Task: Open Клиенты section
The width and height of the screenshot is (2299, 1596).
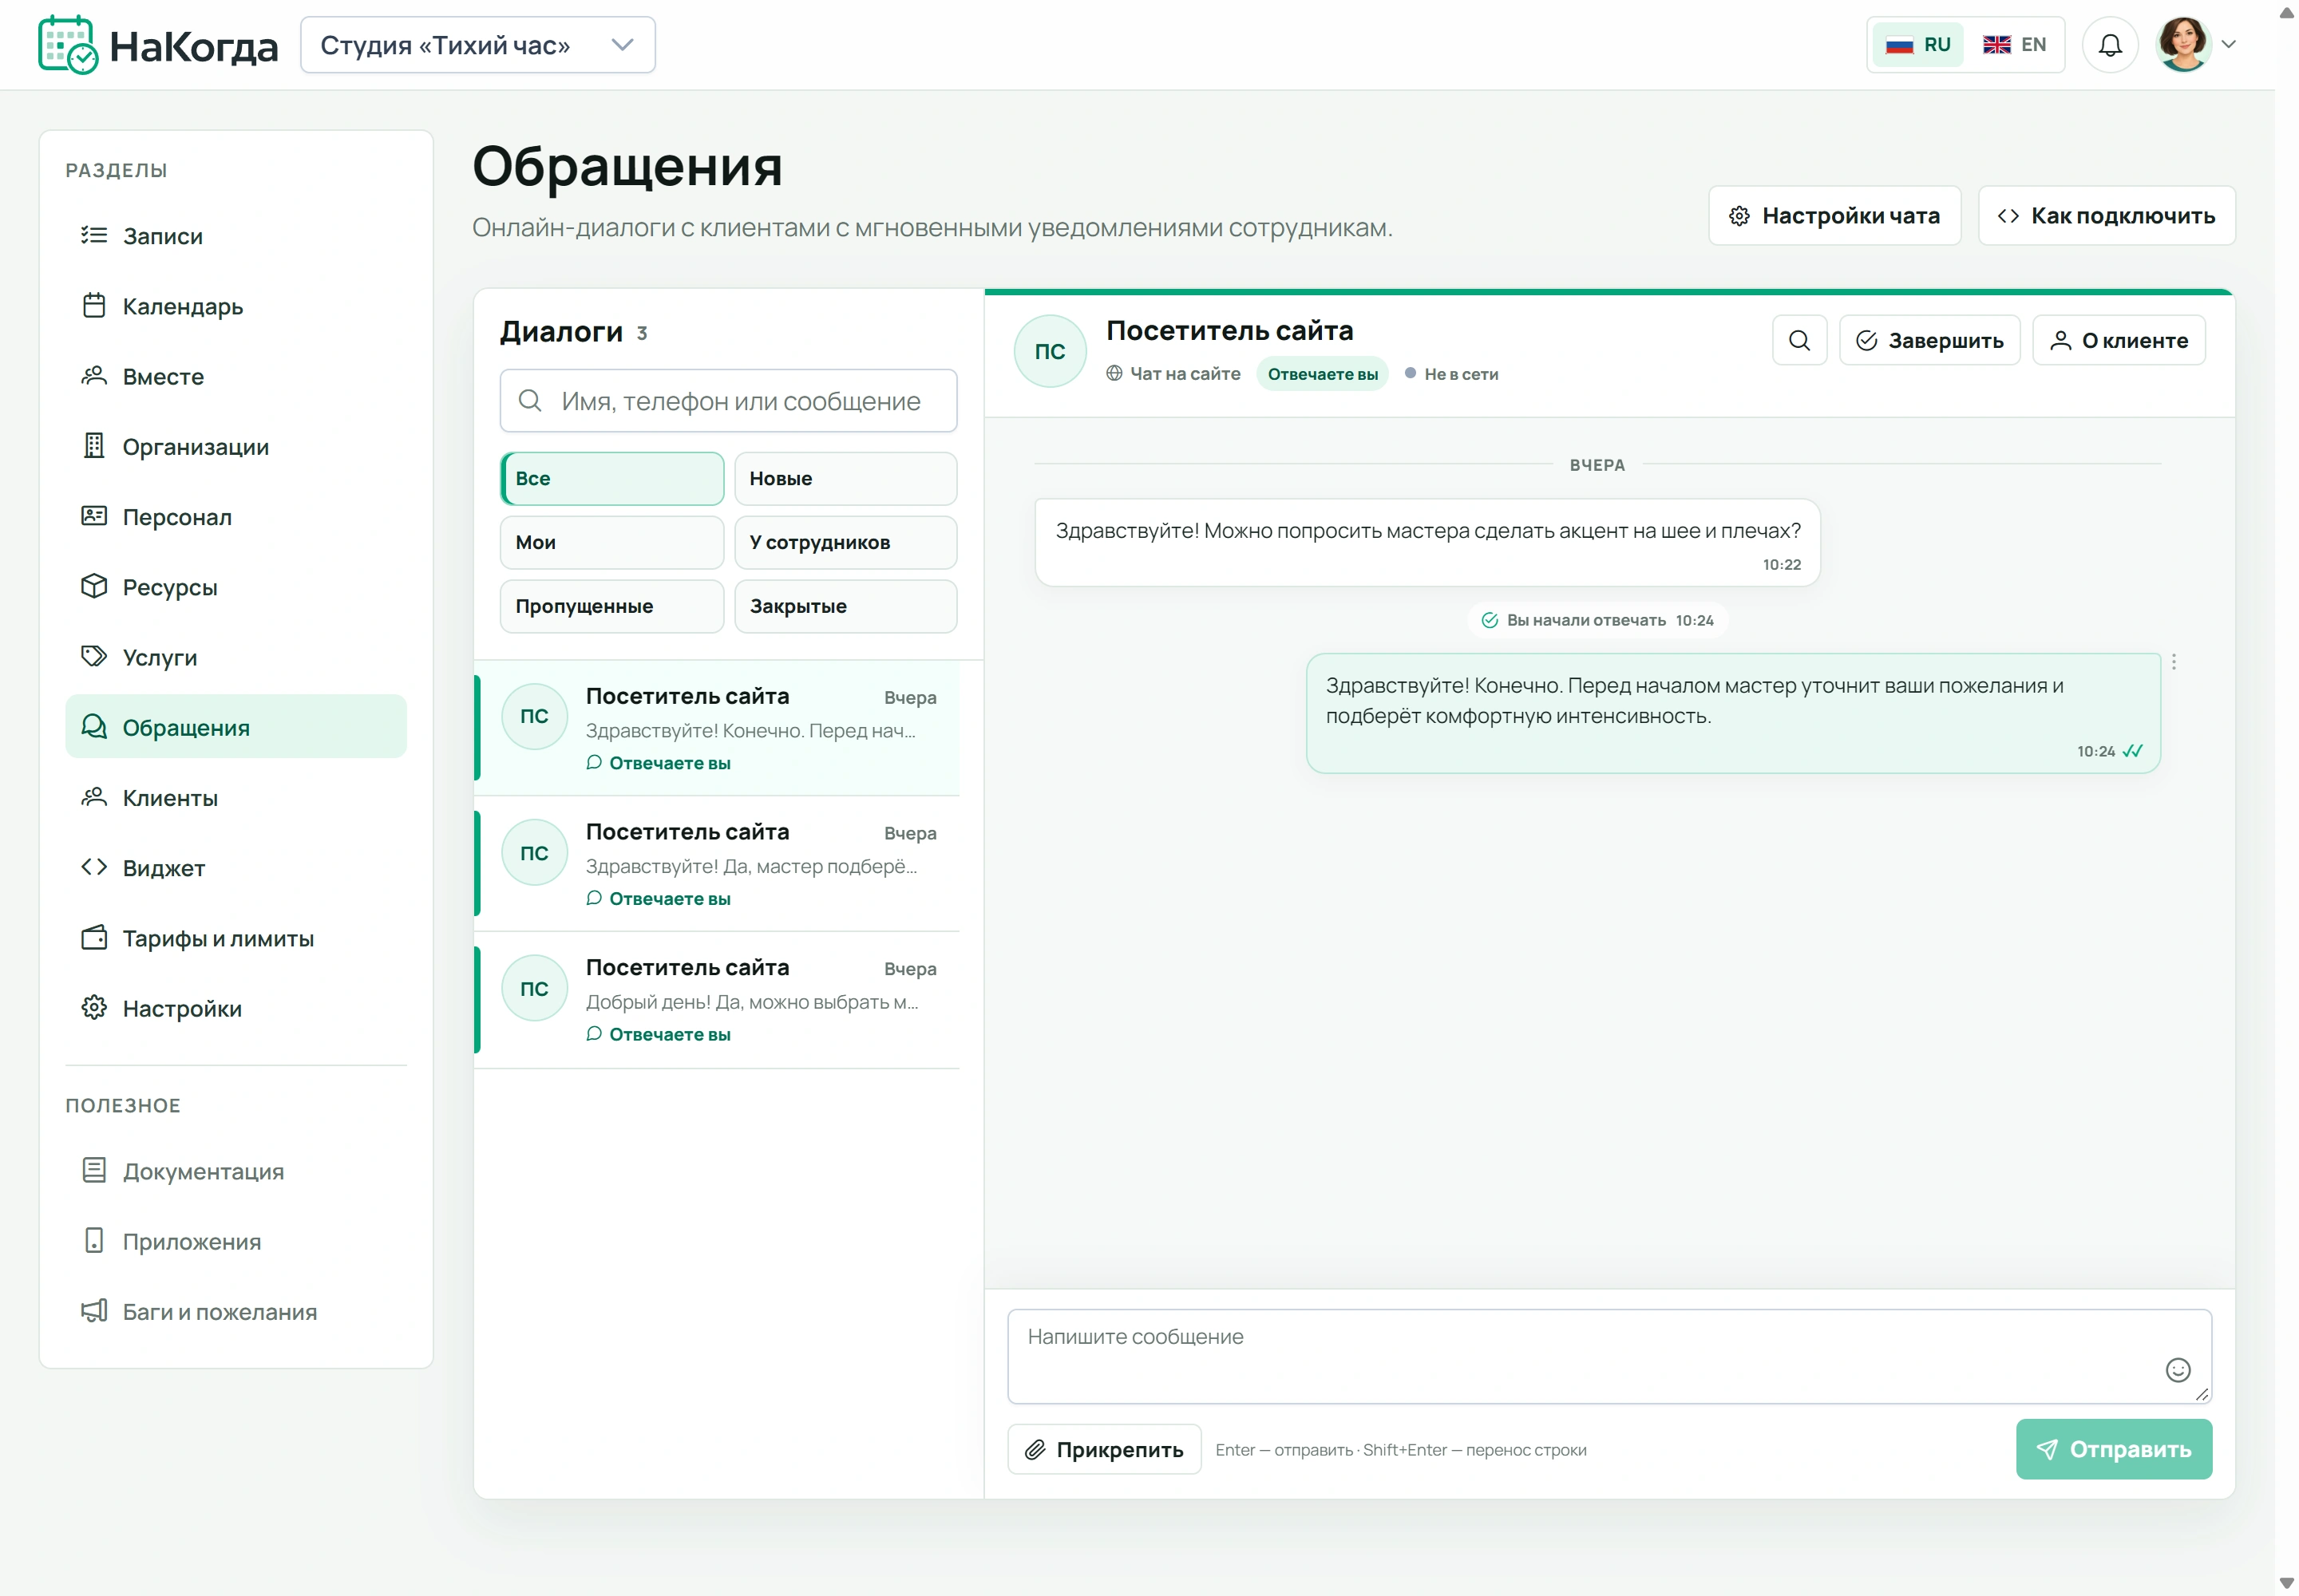Action: point(236,798)
